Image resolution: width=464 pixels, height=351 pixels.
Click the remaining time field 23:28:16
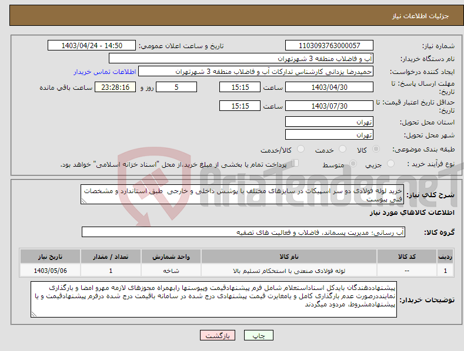115,87
